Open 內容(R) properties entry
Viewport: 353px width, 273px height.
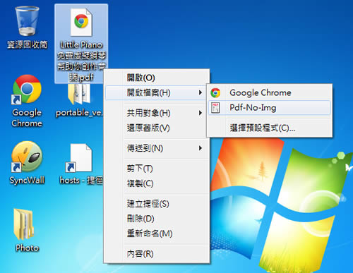tap(157, 254)
